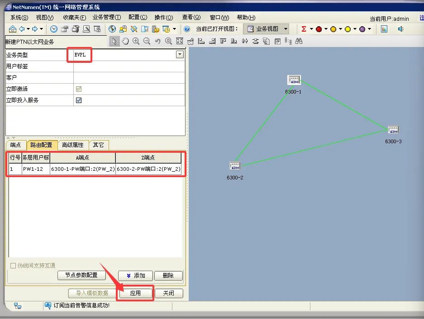The image size is (424, 319).
Task: Select the arrow pointer tool
Action: [114, 41]
